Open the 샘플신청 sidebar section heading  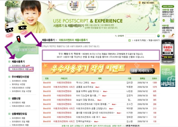pos(16,99)
